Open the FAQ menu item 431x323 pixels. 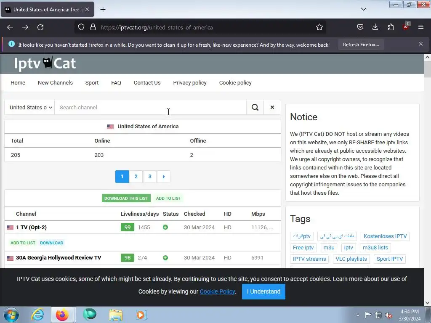pyautogui.click(x=116, y=83)
